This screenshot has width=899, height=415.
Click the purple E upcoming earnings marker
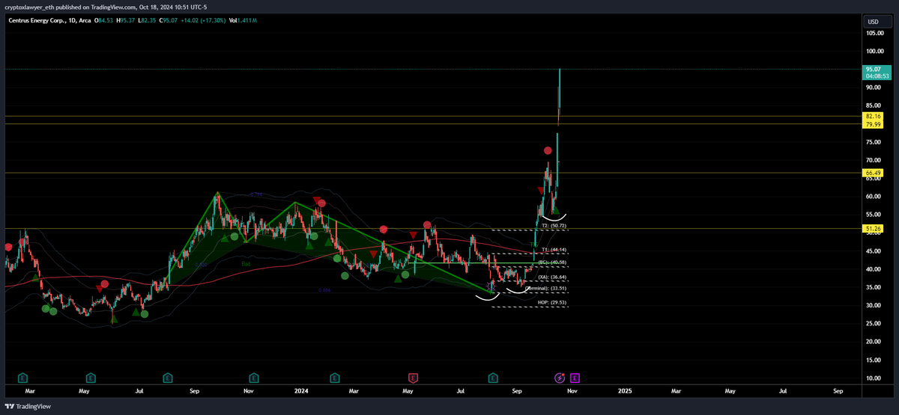(x=575, y=378)
